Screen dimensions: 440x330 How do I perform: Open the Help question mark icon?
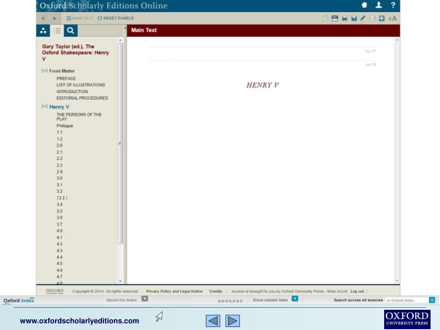393,5
